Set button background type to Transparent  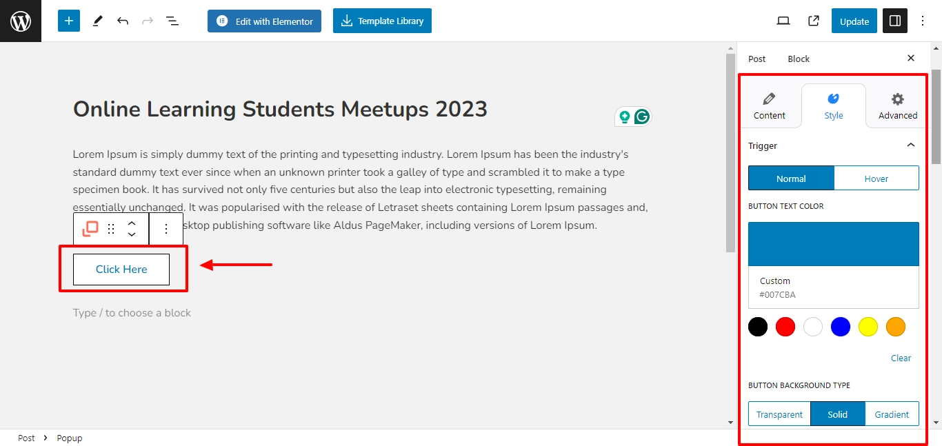coord(779,414)
